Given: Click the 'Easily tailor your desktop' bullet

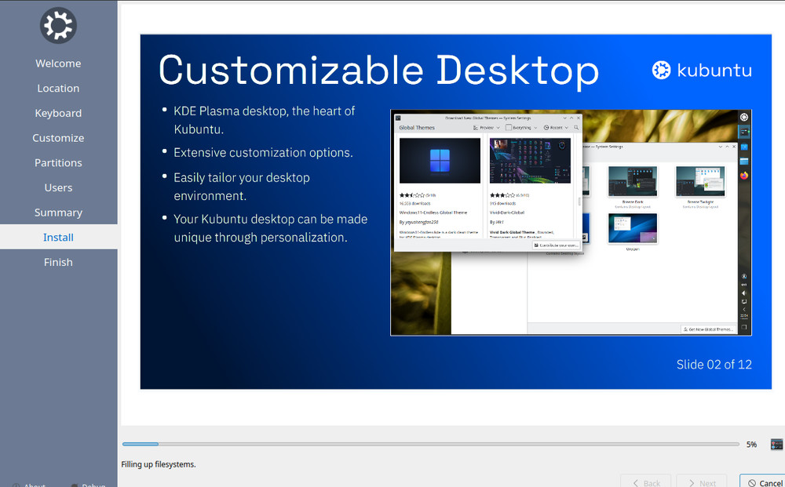Looking at the screenshot, I should pos(242,177).
